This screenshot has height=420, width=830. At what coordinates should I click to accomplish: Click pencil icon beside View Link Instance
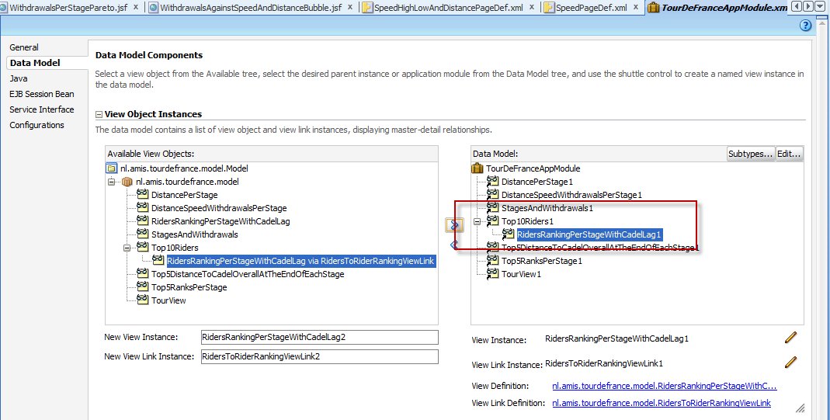(790, 362)
